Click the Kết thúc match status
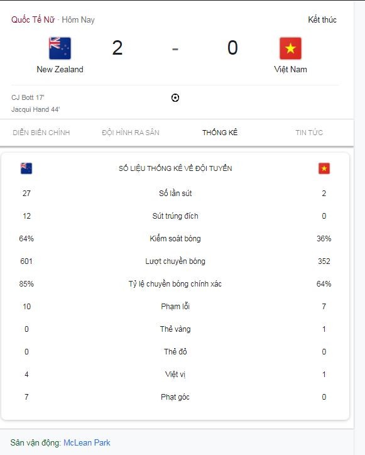 tap(322, 19)
